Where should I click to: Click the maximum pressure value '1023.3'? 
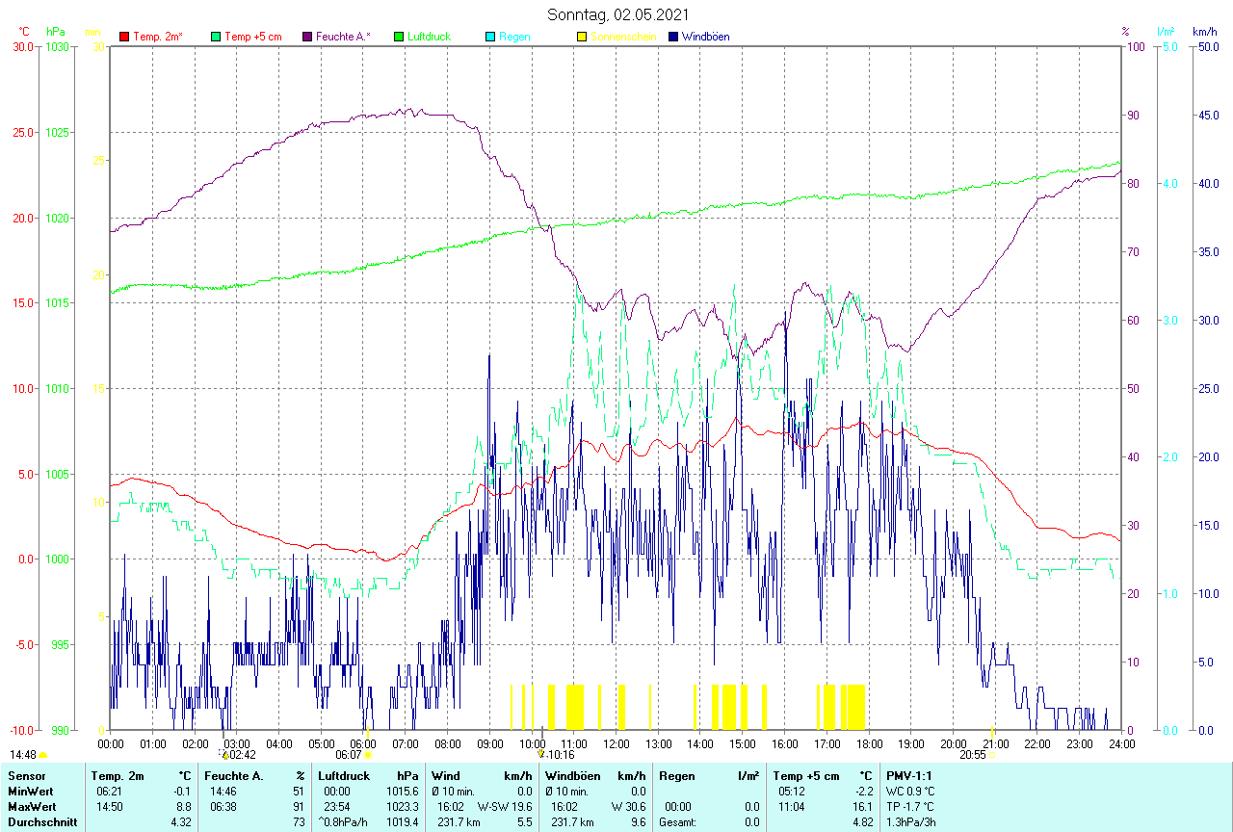coord(403,806)
